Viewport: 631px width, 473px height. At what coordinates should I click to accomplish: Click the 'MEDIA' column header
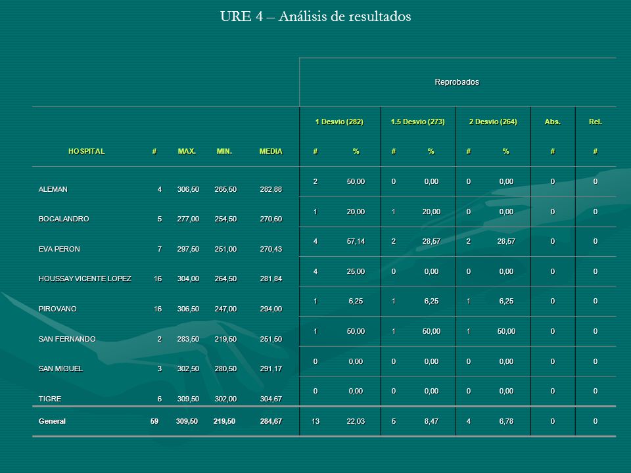coord(271,151)
